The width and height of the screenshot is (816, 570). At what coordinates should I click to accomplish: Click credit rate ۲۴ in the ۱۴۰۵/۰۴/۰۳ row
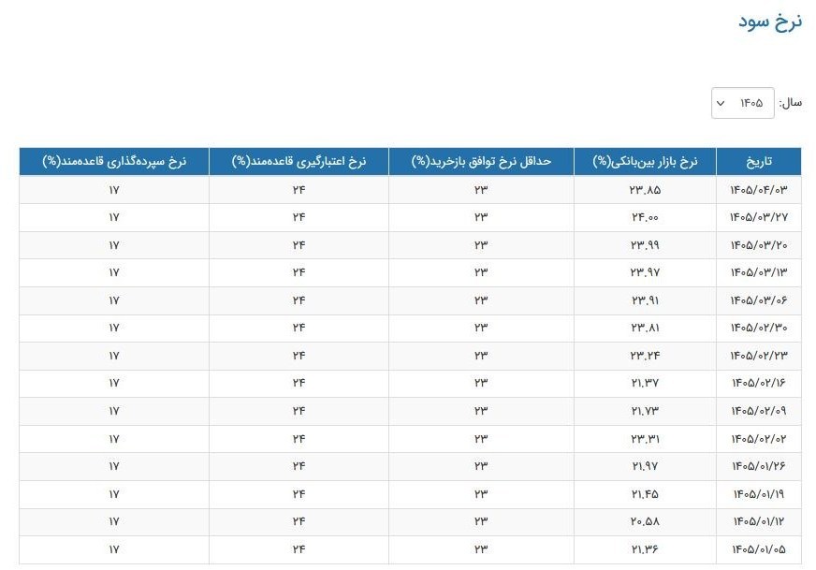coord(299,190)
